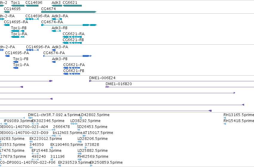Click EST RH13165.5prime

pyautogui.click(x=239, y=115)
